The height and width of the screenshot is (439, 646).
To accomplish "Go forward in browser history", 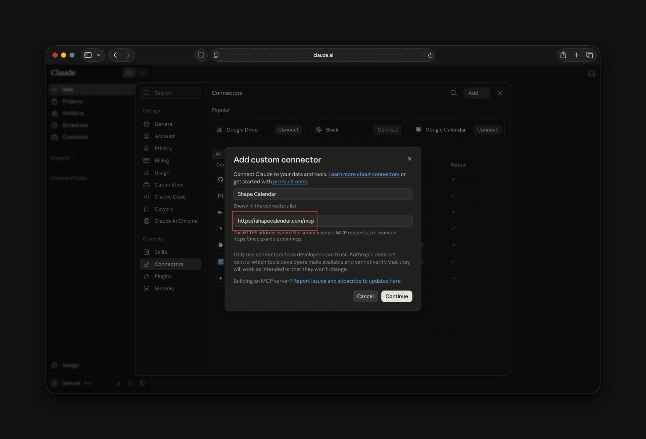I will pyautogui.click(x=128, y=55).
